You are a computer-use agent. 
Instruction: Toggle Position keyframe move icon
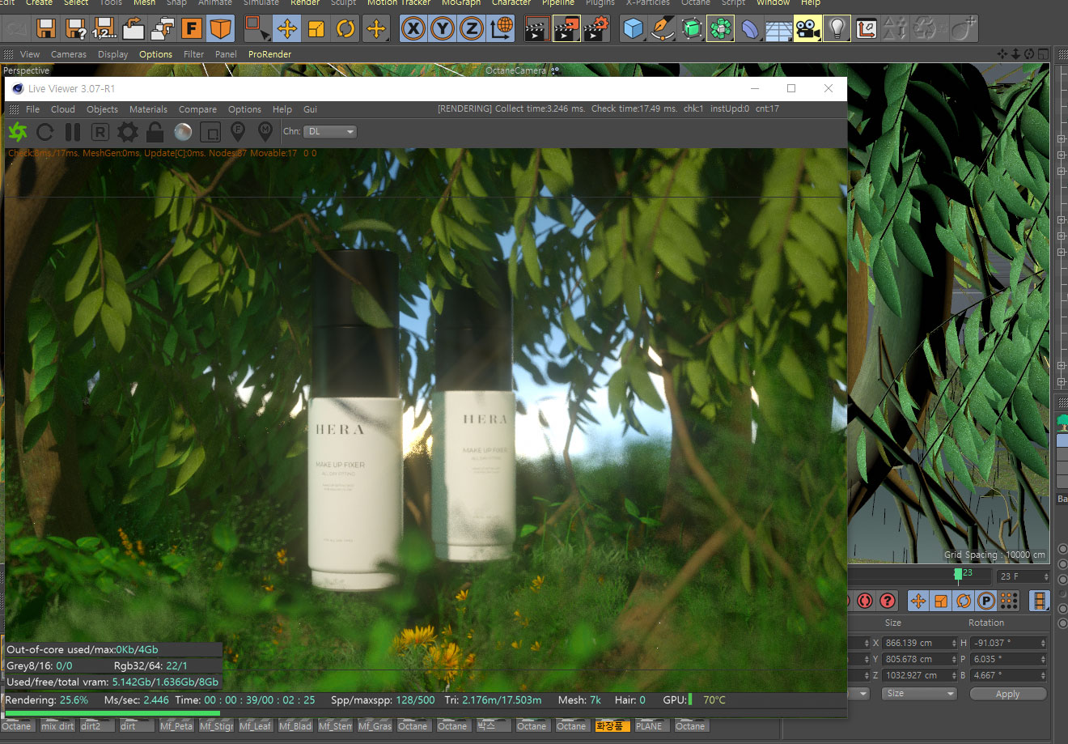[x=918, y=601]
